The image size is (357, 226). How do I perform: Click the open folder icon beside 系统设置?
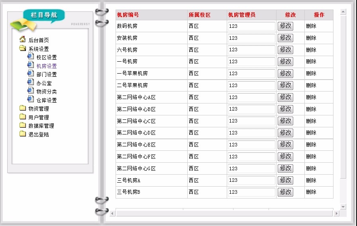pyautogui.click(x=23, y=48)
